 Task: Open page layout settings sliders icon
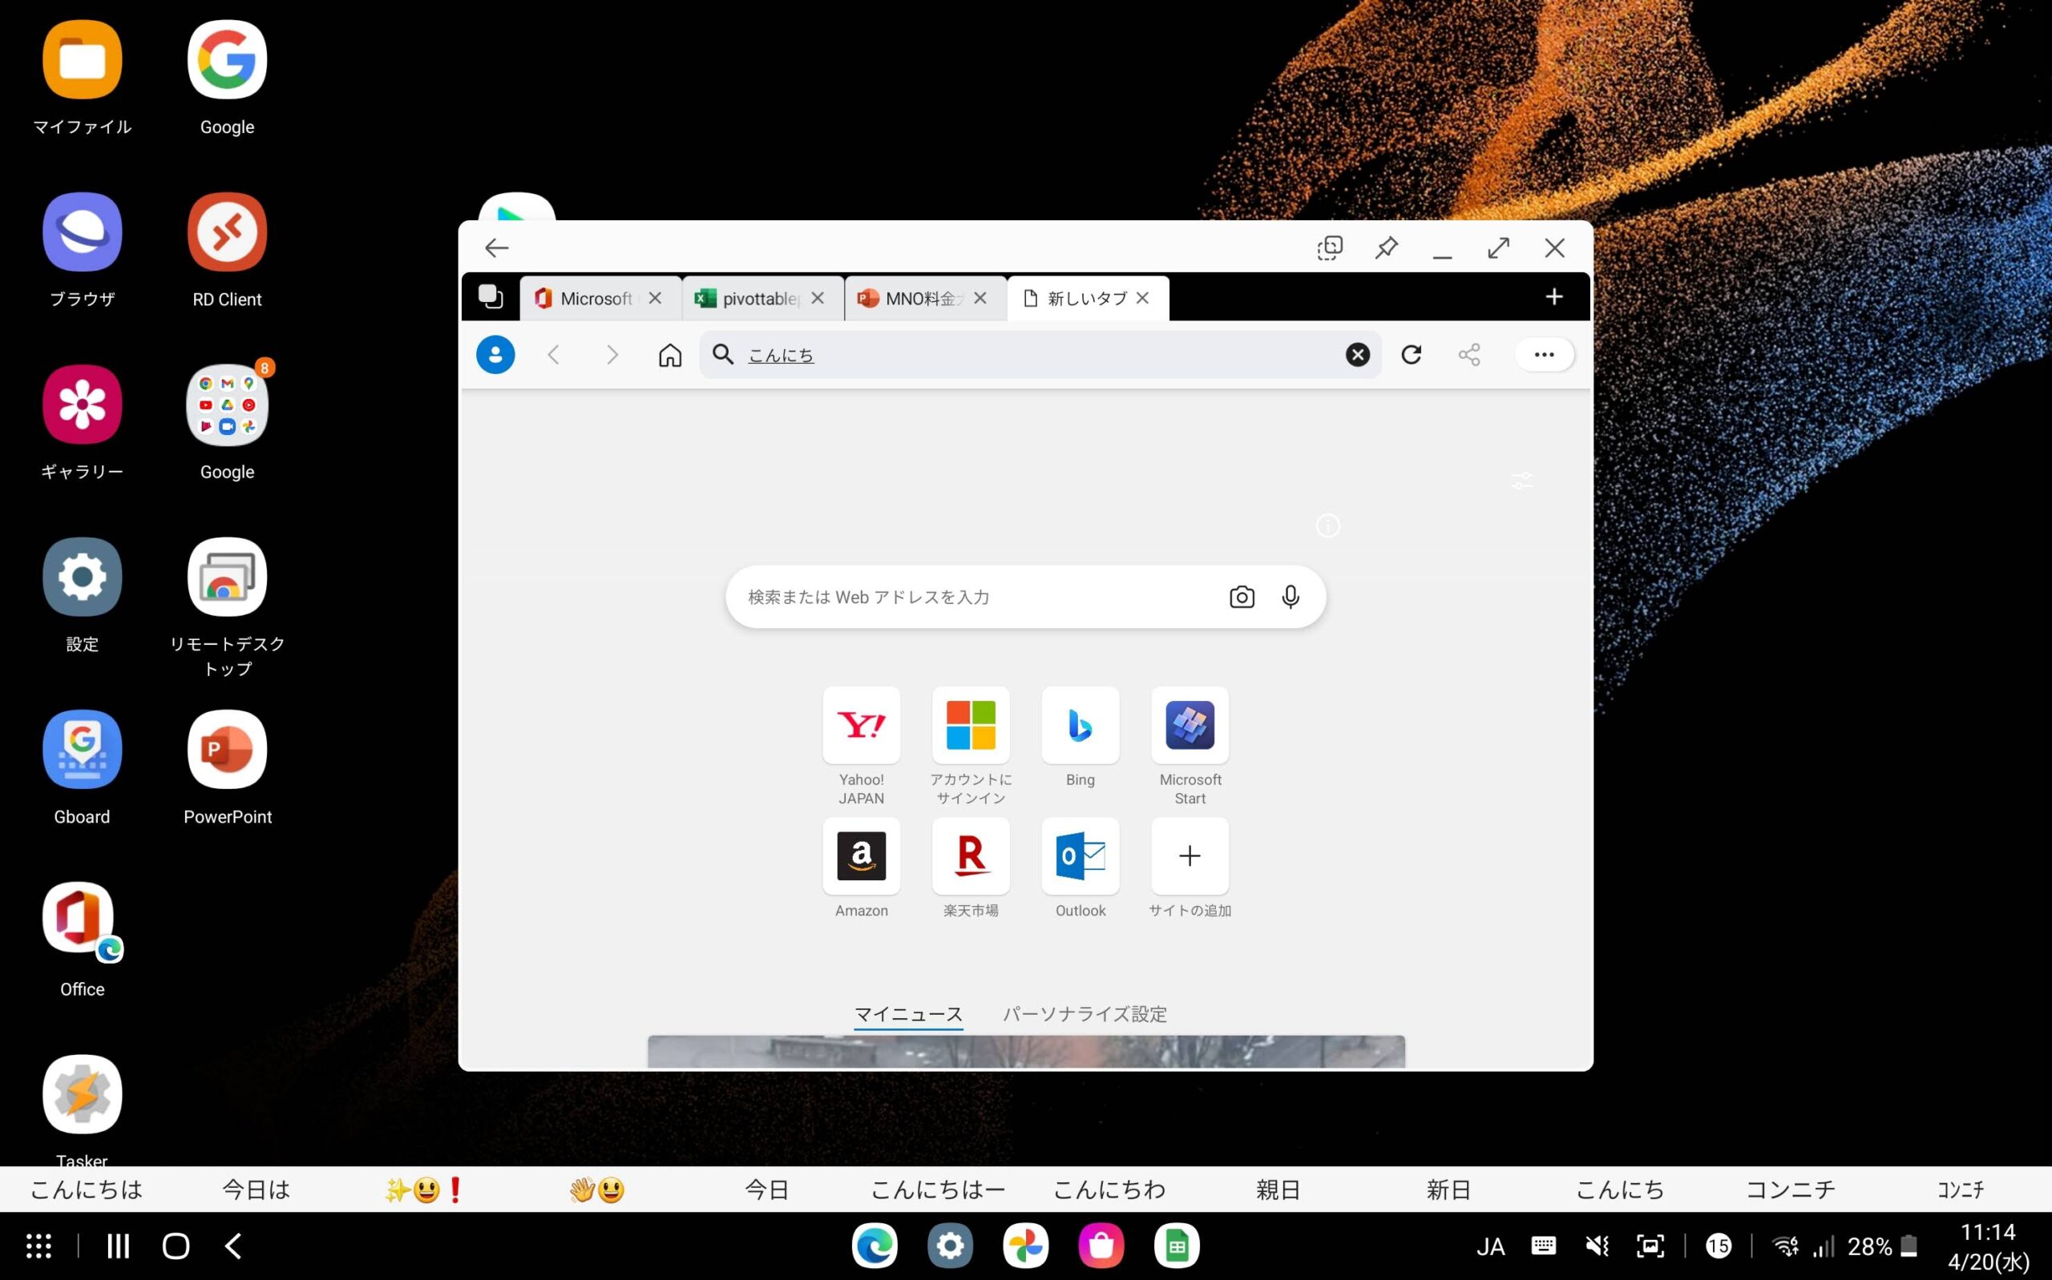(1523, 481)
